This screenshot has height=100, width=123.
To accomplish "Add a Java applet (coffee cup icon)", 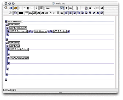I will pyautogui.click(x=98, y=13).
